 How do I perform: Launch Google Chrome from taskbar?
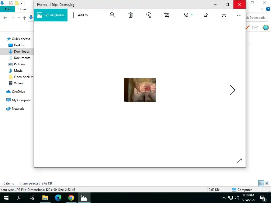[x=71, y=198]
